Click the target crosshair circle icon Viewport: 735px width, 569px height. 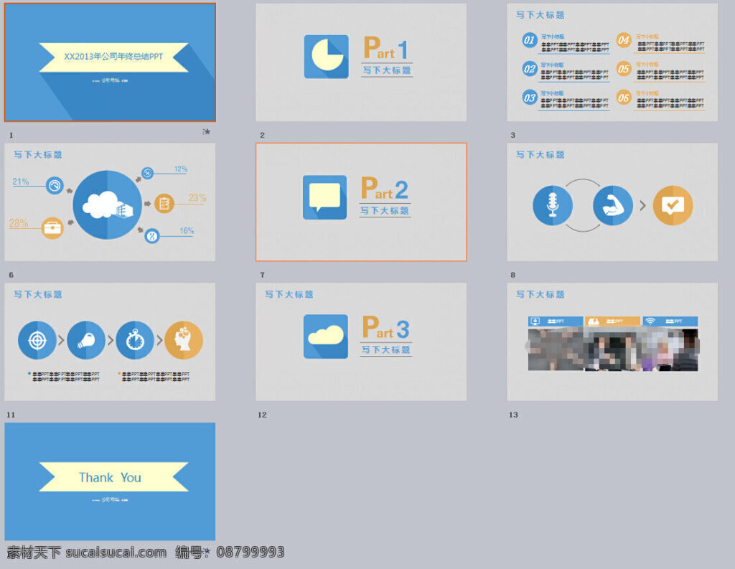pos(37,340)
